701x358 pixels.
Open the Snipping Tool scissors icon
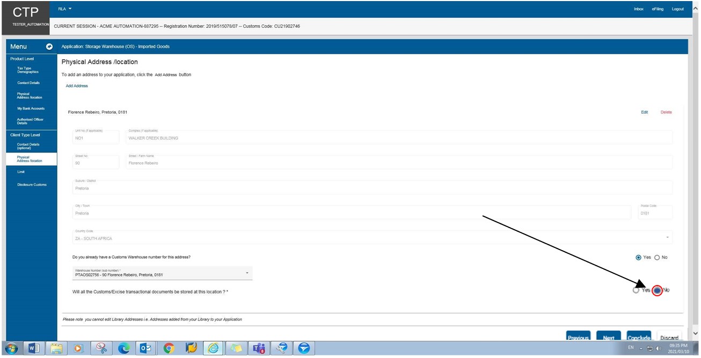click(101, 348)
